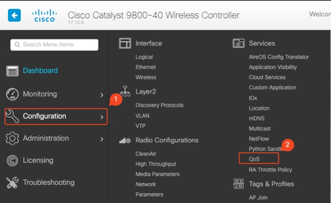Open IOx service

tap(253, 98)
